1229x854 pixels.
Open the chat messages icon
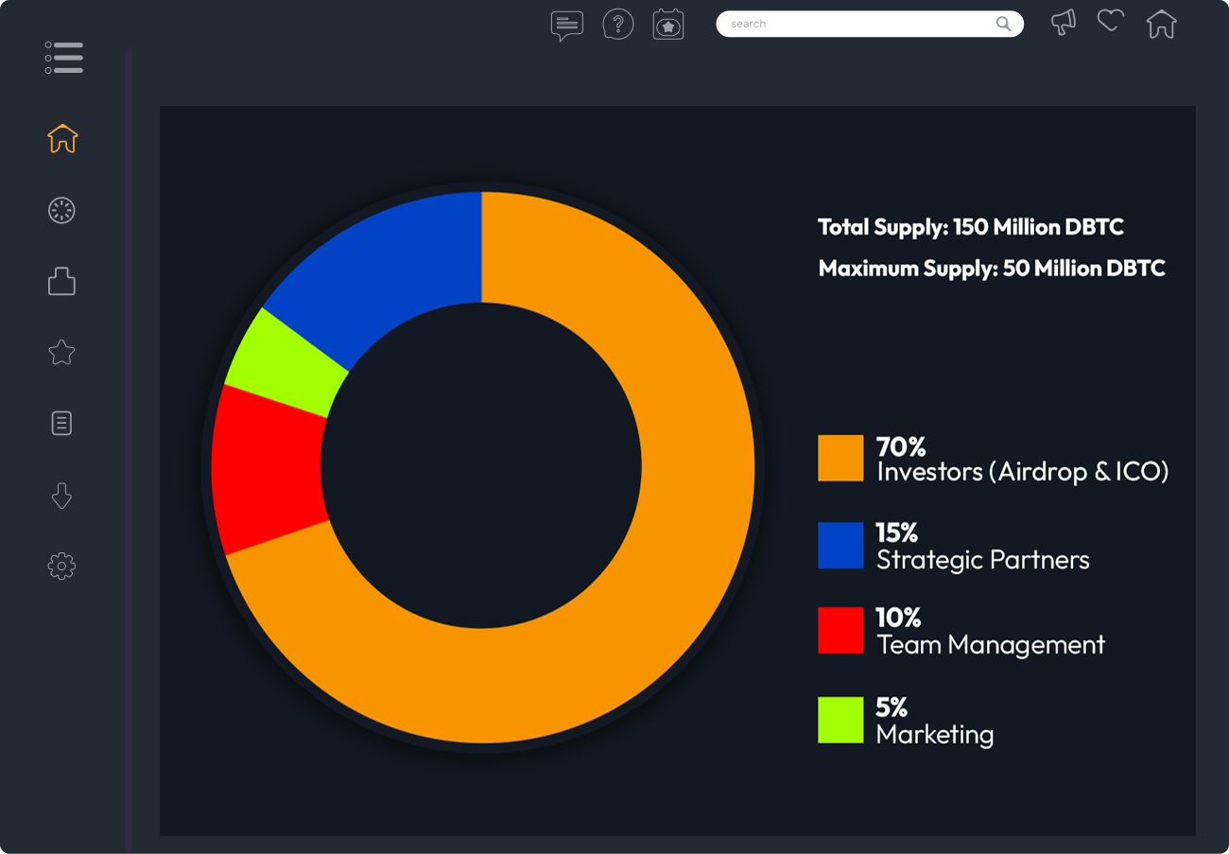click(x=566, y=25)
